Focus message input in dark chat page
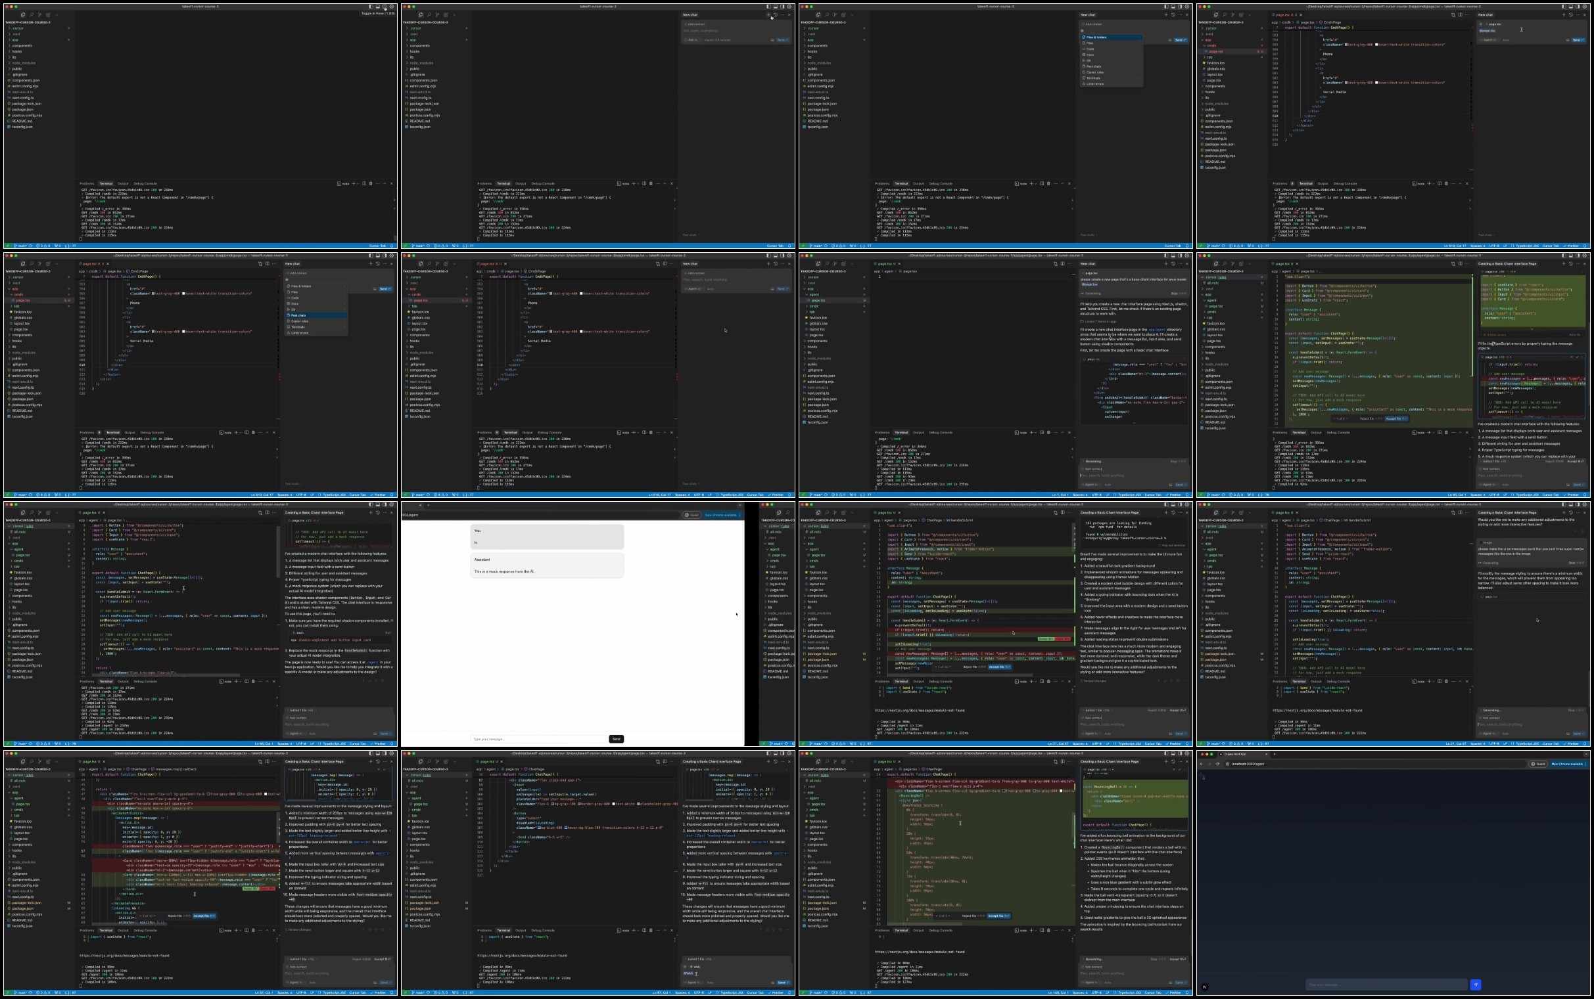This screenshot has width=1594, height=999. 1386,985
